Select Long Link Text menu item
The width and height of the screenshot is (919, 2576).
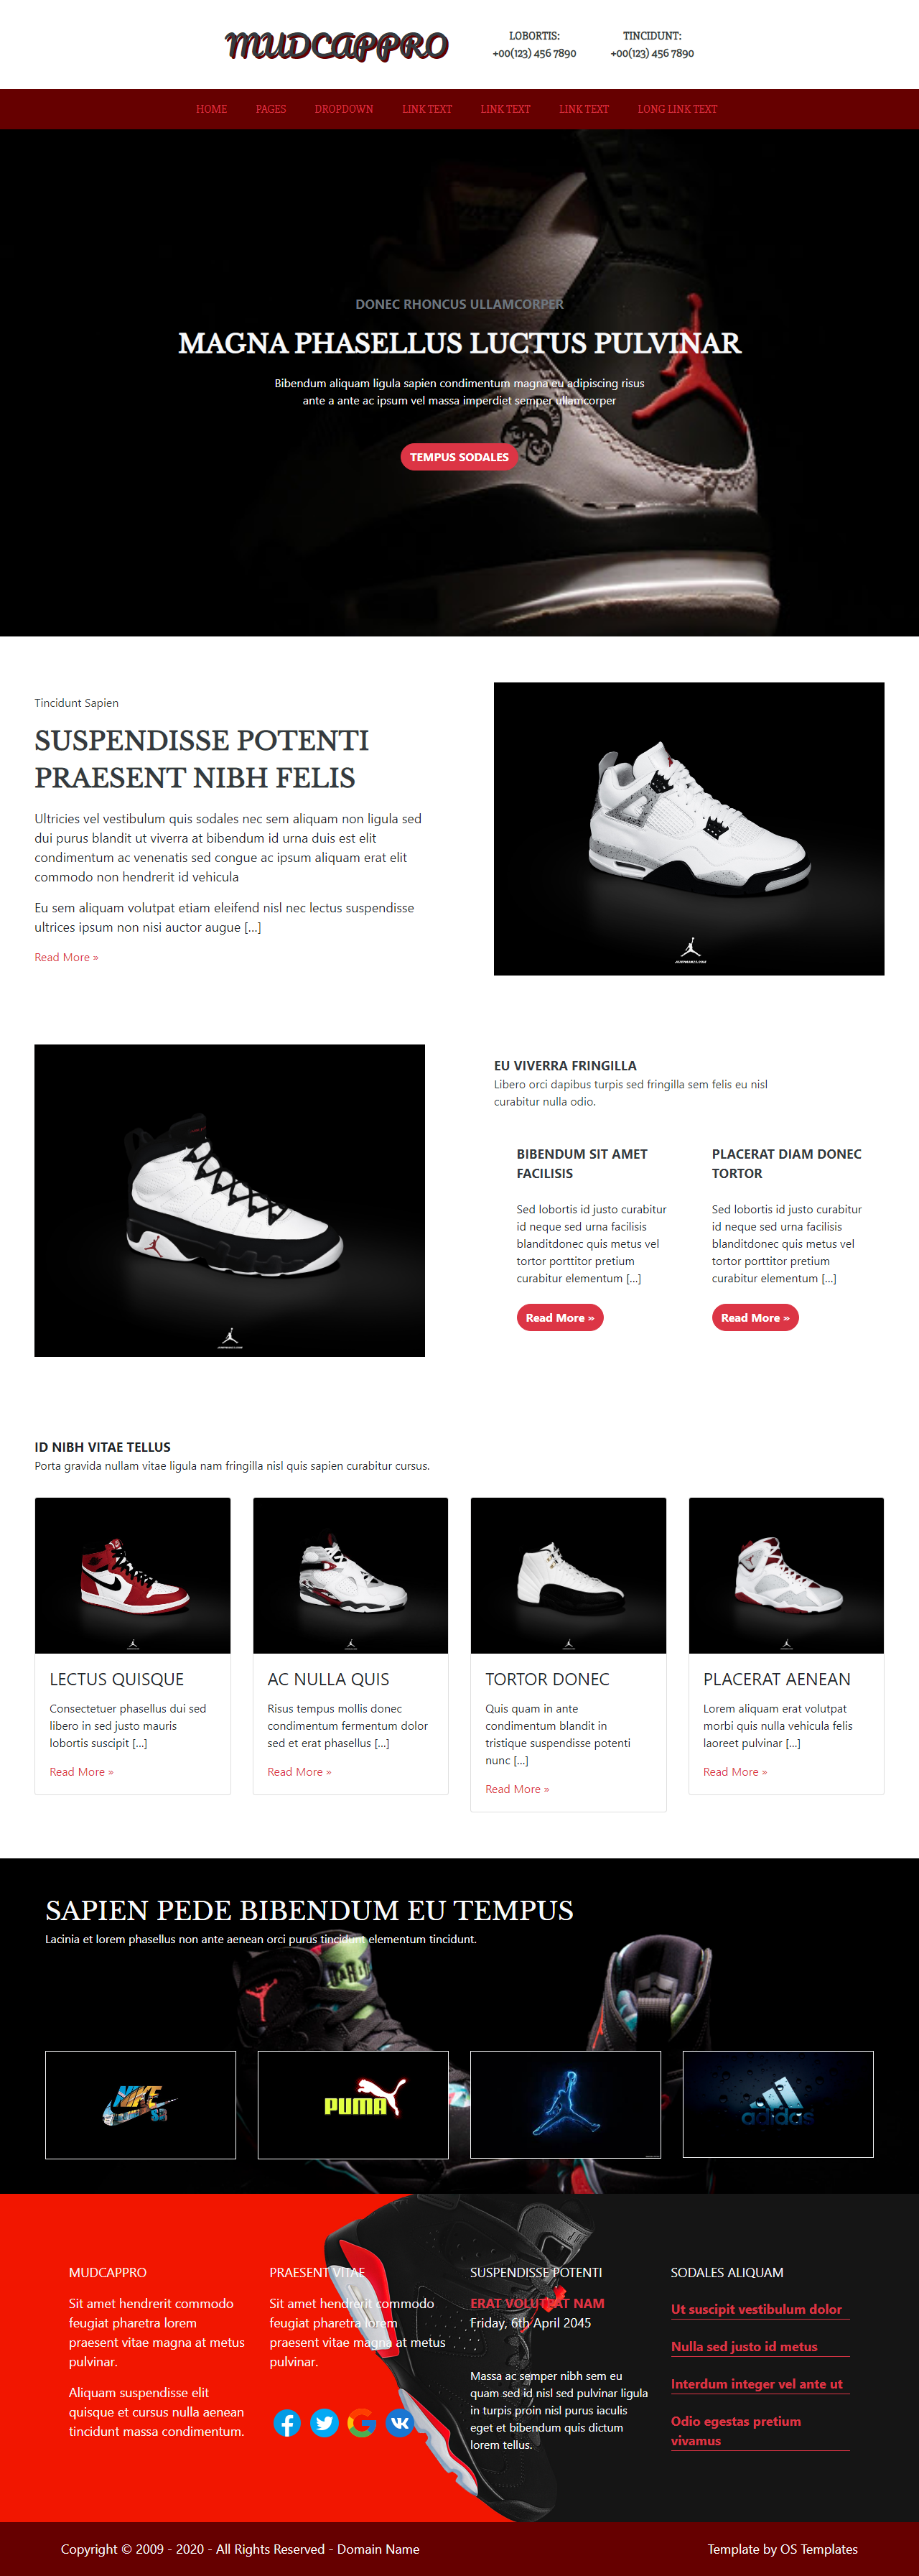(x=677, y=109)
